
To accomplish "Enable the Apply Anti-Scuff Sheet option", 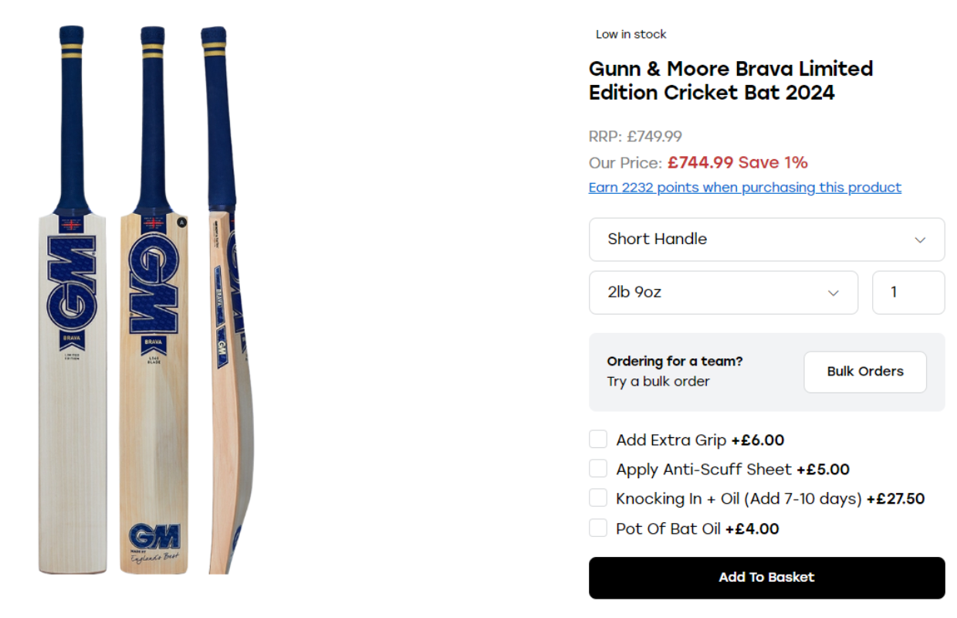I will [598, 468].
